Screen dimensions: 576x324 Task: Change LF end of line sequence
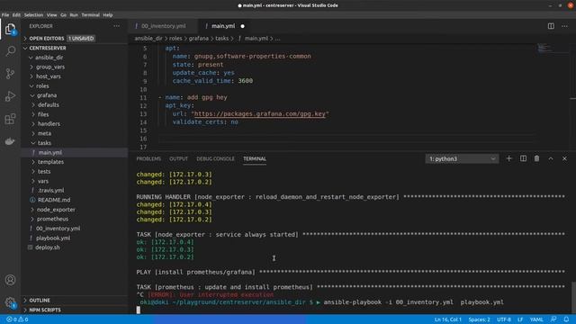(x=520, y=319)
